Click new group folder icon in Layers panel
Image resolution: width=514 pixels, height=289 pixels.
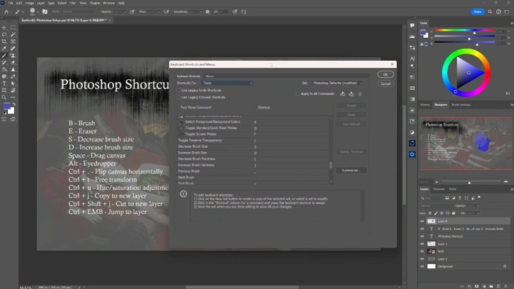tap(491, 286)
